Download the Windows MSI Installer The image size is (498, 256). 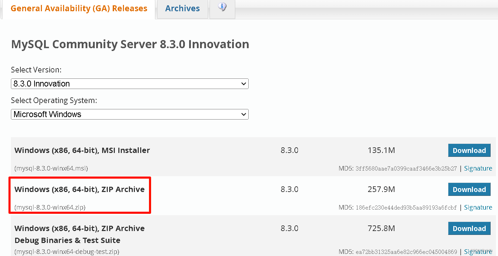pos(469,150)
